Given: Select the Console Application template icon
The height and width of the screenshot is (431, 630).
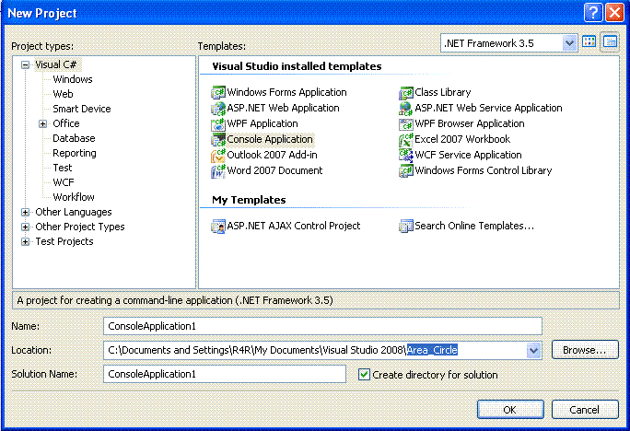Looking at the screenshot, I should pyautogui.click(x=218, y=139).
